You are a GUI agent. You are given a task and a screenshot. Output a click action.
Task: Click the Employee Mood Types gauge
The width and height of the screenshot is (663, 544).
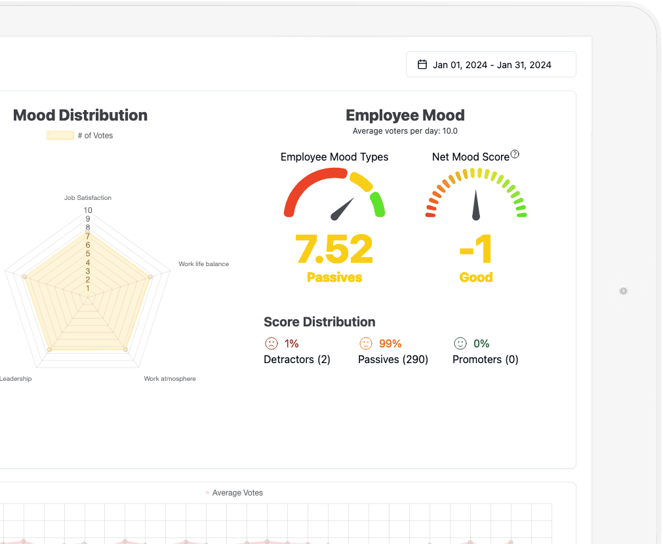pos(334,194)
